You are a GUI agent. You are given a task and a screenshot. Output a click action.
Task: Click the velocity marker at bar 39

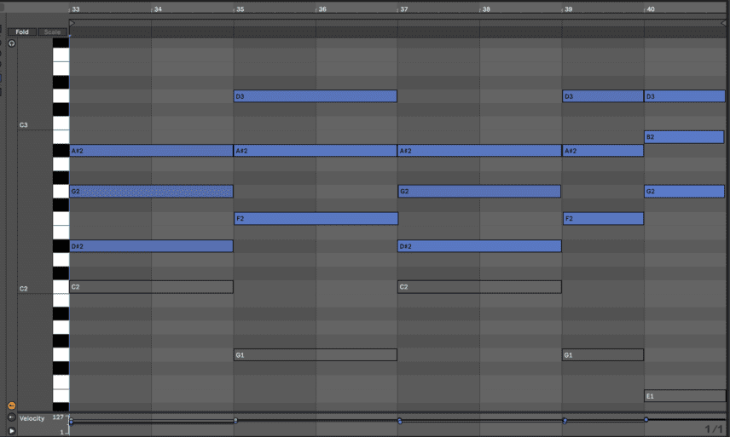(x=565, y=421)
